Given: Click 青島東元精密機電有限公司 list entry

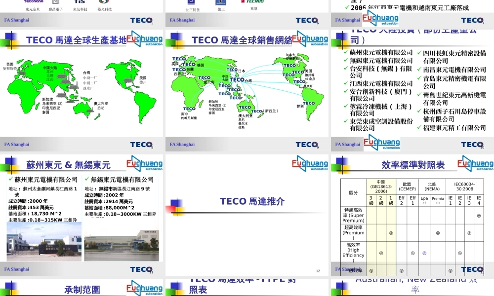Looking at the screenshot, I should tap(454, 82).
